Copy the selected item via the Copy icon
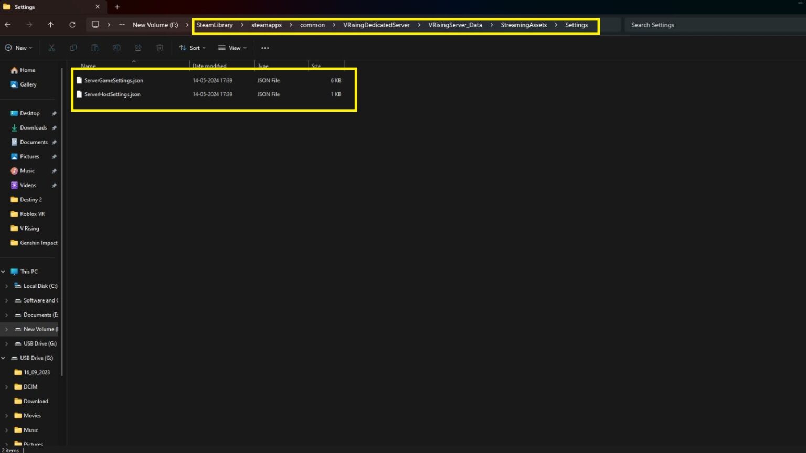 click(x=73, y=48)
